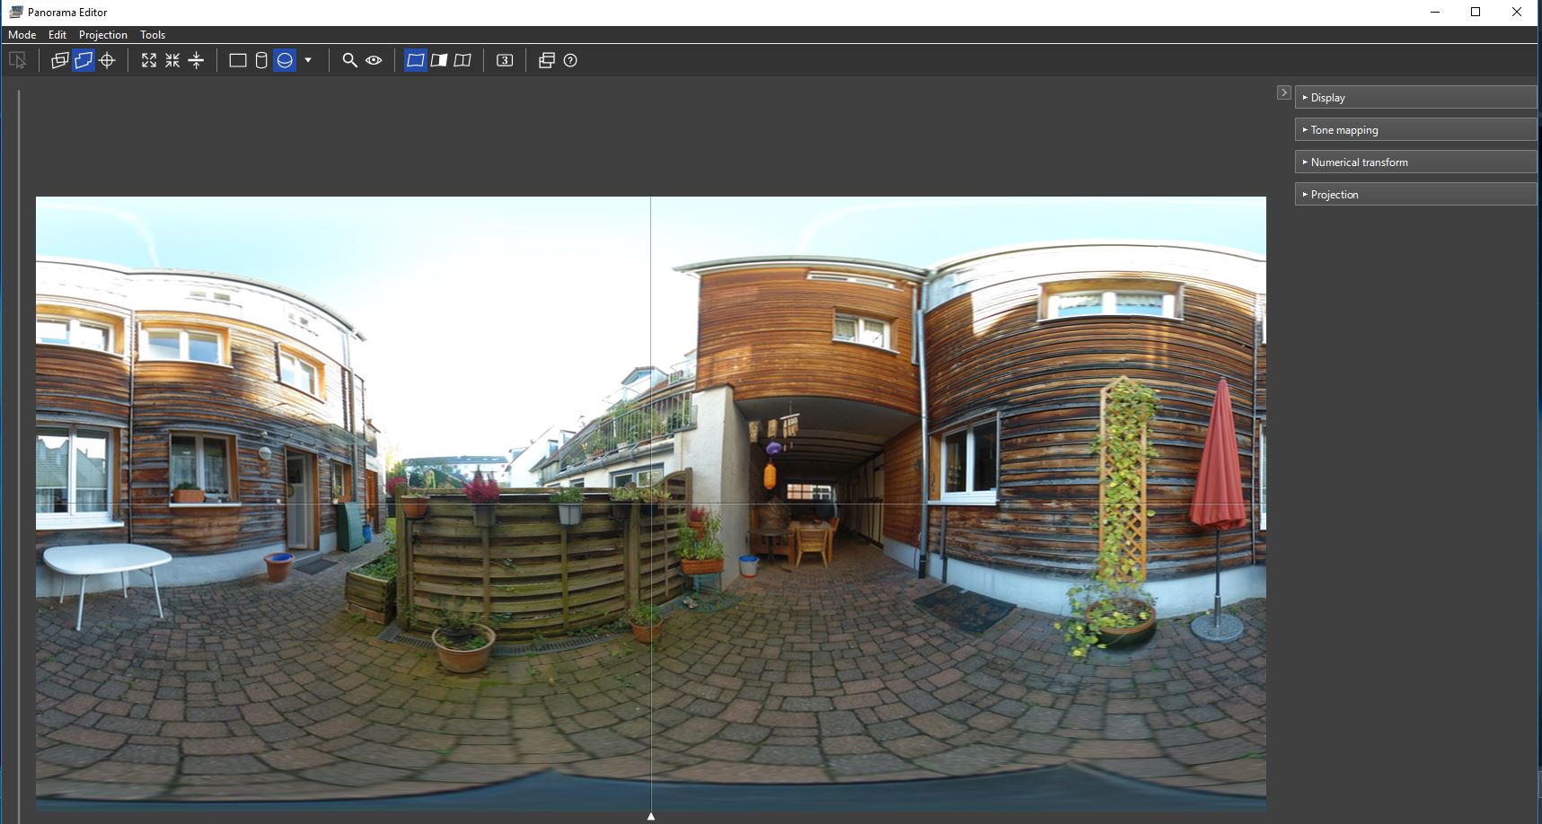Open the projection type dropdown arrow

point(308,60)
